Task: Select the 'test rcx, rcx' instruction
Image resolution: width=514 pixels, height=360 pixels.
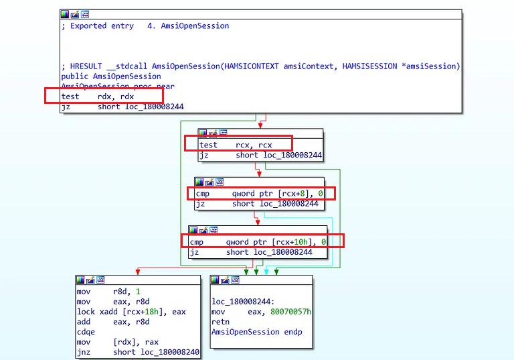Action: click(236, 145)
